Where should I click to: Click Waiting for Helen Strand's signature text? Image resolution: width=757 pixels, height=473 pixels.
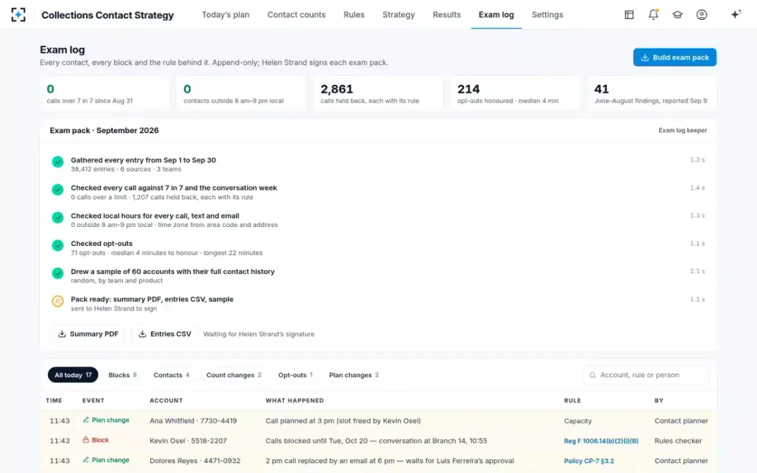click(259, 334)
